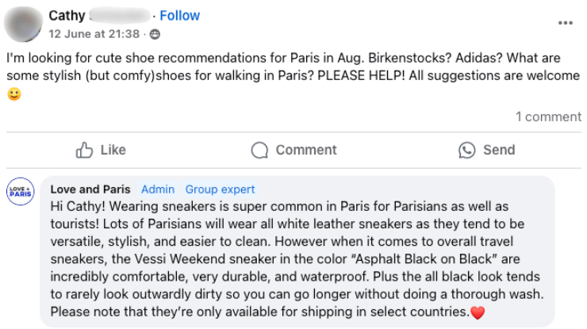Click the Group expert badge
587x329 pixels.
220,189
